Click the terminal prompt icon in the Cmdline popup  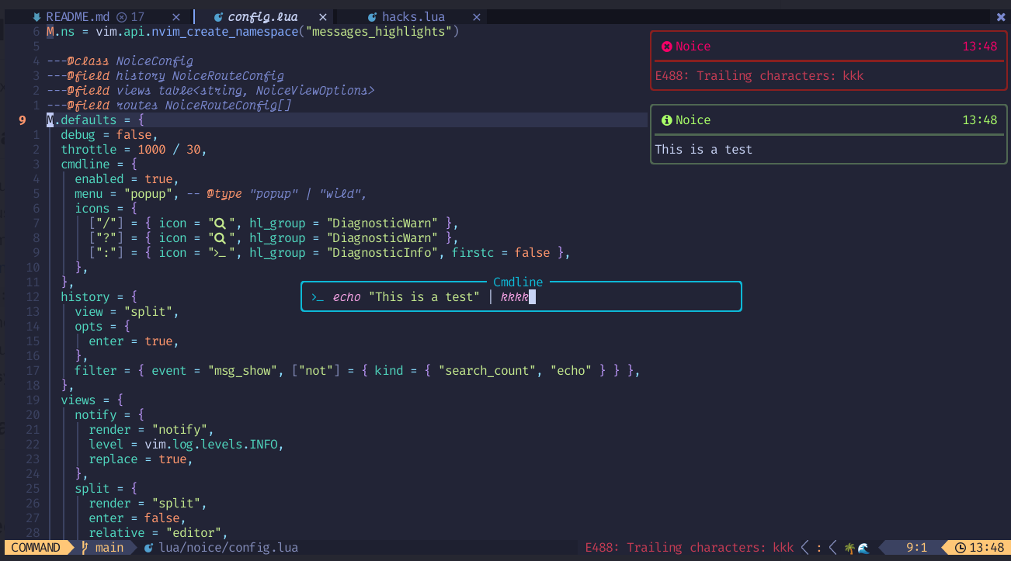316,296
